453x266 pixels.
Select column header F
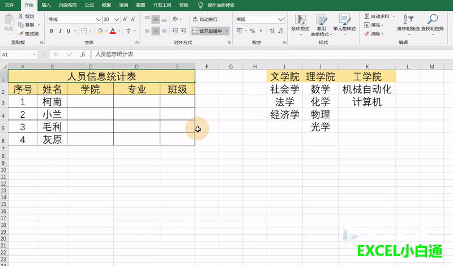click(207, 67)
